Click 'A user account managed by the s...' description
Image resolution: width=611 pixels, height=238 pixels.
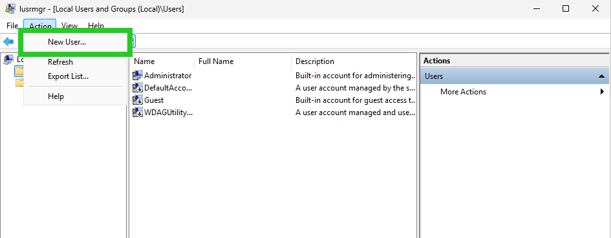tap(356, 88)
